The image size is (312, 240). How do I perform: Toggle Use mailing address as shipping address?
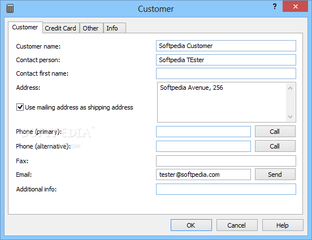coord(20,107)
